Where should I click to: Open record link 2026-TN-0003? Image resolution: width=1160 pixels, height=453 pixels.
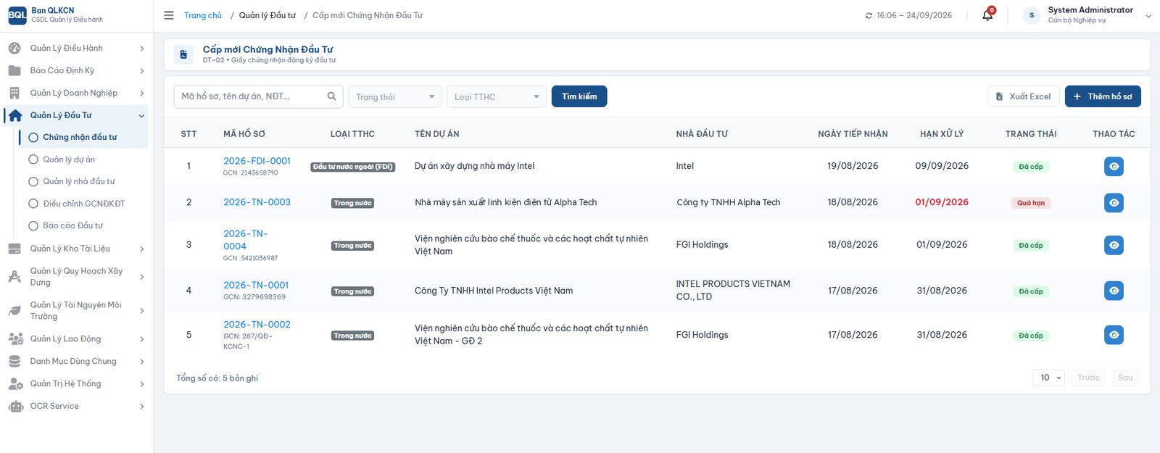[x=257, y=202]
